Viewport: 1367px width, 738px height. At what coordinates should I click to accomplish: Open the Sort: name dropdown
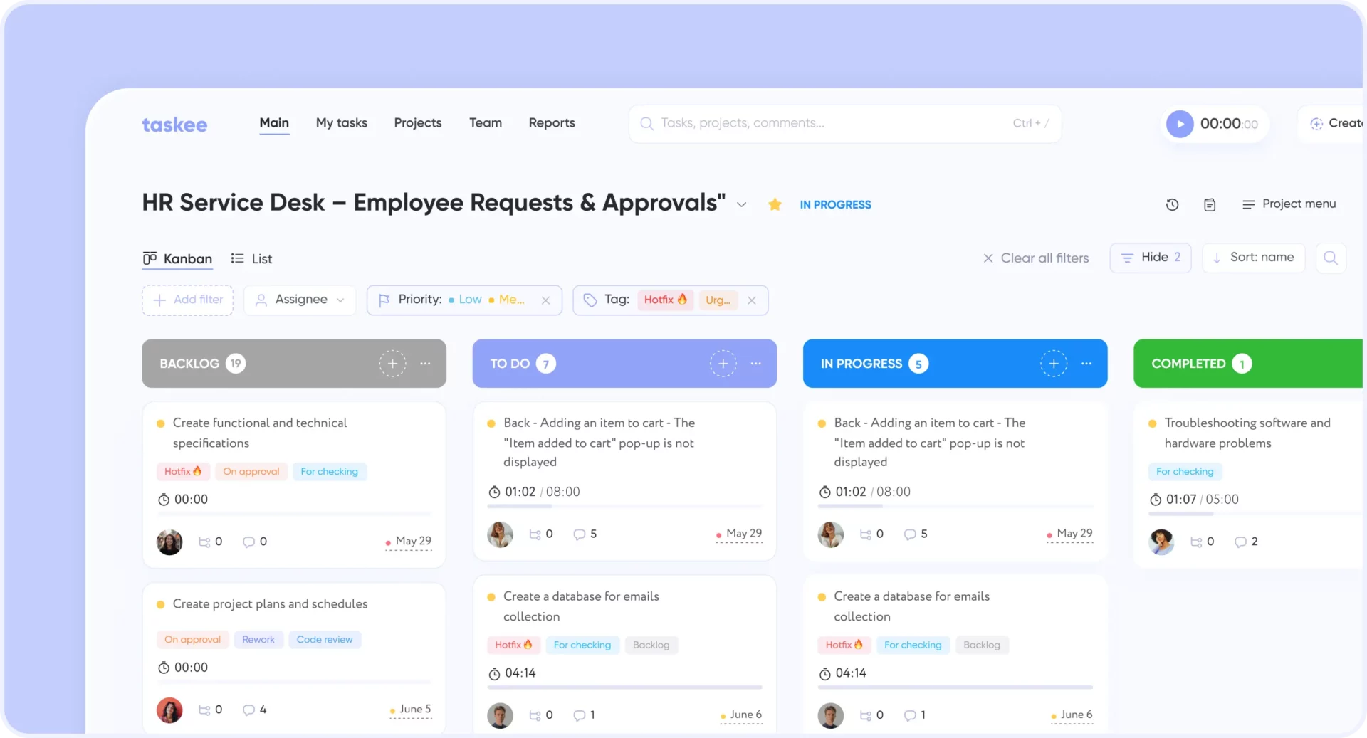[1253, 257]
